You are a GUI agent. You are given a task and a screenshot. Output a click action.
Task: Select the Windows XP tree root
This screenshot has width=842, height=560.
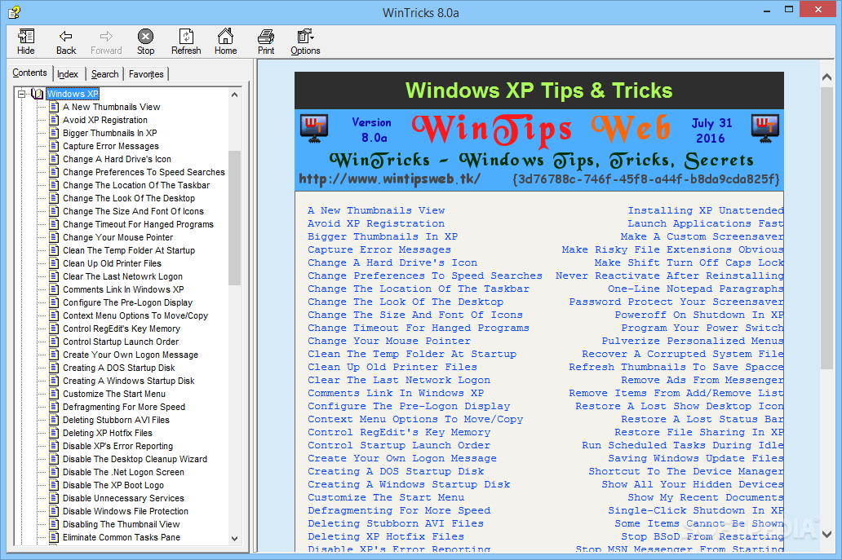tap(73, 94)
